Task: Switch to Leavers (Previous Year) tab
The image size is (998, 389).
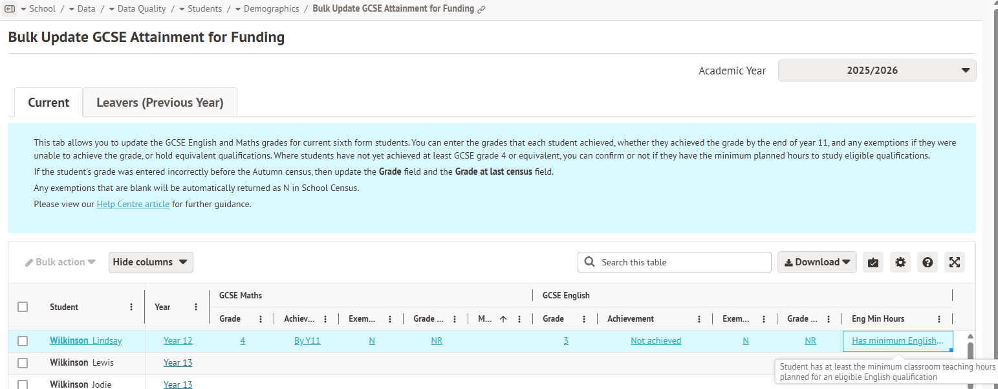Action: coord(160,102)
